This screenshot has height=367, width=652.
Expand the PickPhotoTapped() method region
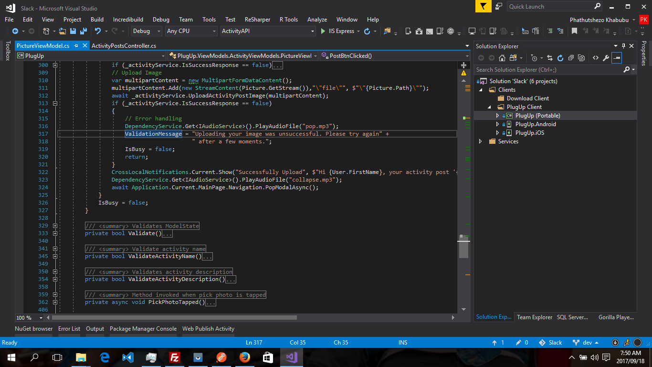click(55, 302)
